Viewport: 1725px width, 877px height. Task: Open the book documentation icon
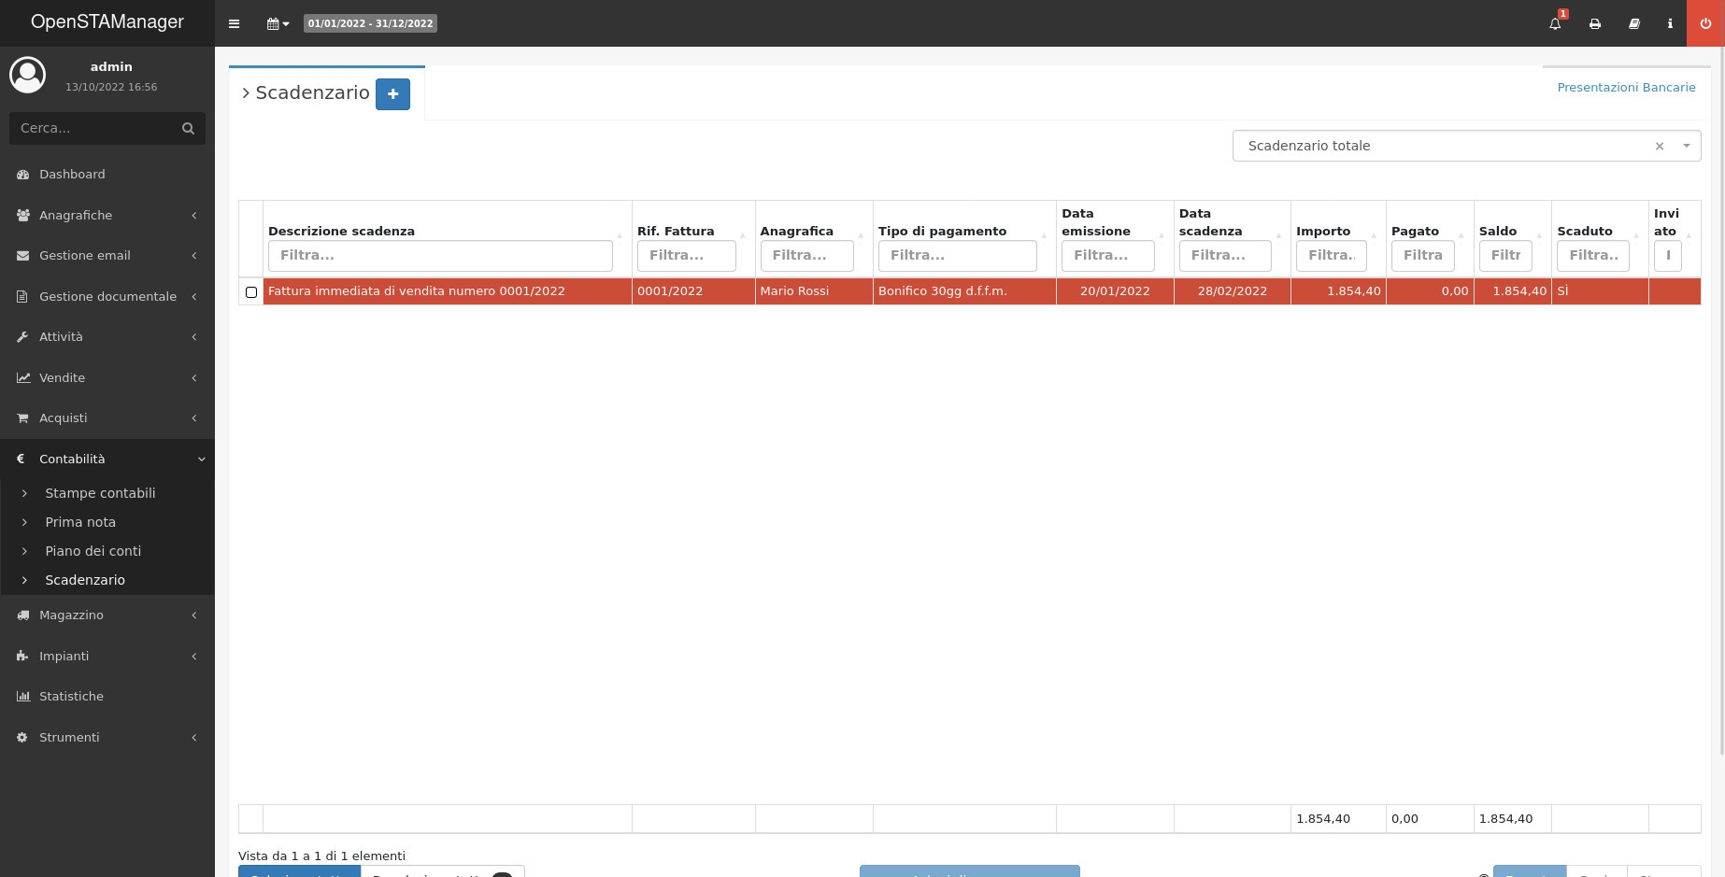[x=1634, y=23]
